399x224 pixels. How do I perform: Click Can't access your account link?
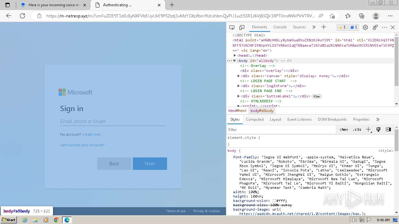82,145
